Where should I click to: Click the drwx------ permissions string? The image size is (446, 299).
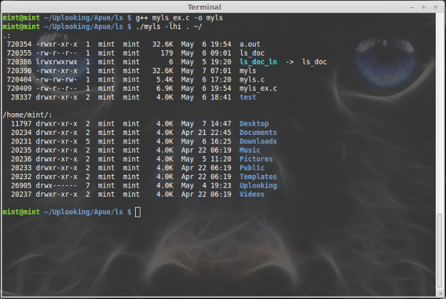56,185
